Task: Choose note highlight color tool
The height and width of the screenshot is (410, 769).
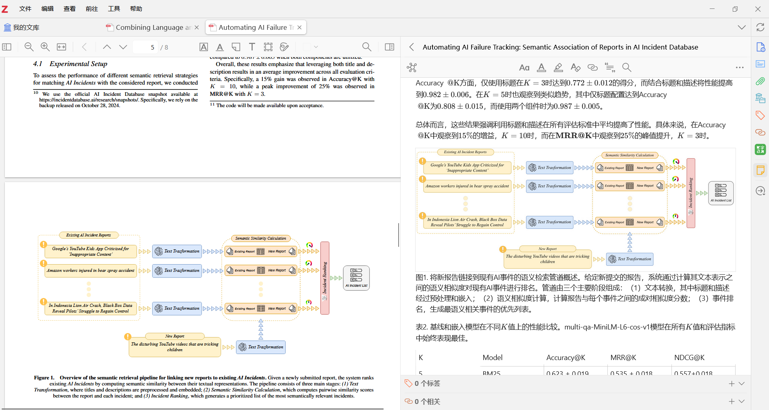Action: pos(558,67)
